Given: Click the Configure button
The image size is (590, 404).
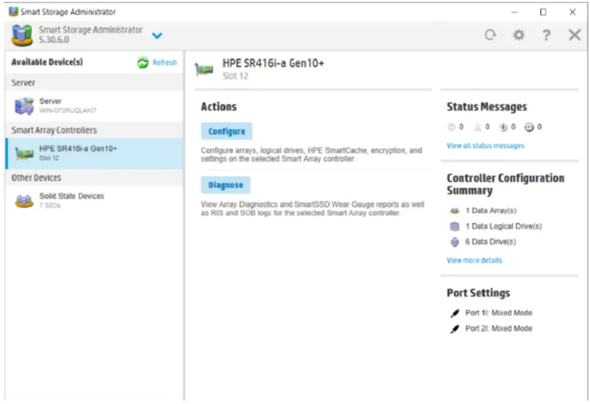Looking at the screenshot, I should [x=226, y=131].
